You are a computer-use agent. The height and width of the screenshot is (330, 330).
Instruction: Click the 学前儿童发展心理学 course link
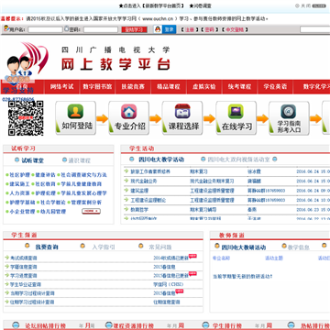pos(83,193)
